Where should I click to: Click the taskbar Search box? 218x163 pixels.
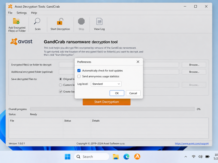pyautogui.click(x=92, y=157)
